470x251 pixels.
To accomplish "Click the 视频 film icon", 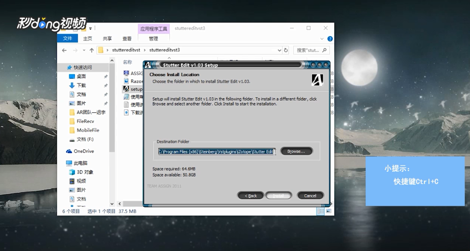I will pyautogui.click(x=72, y=181).
